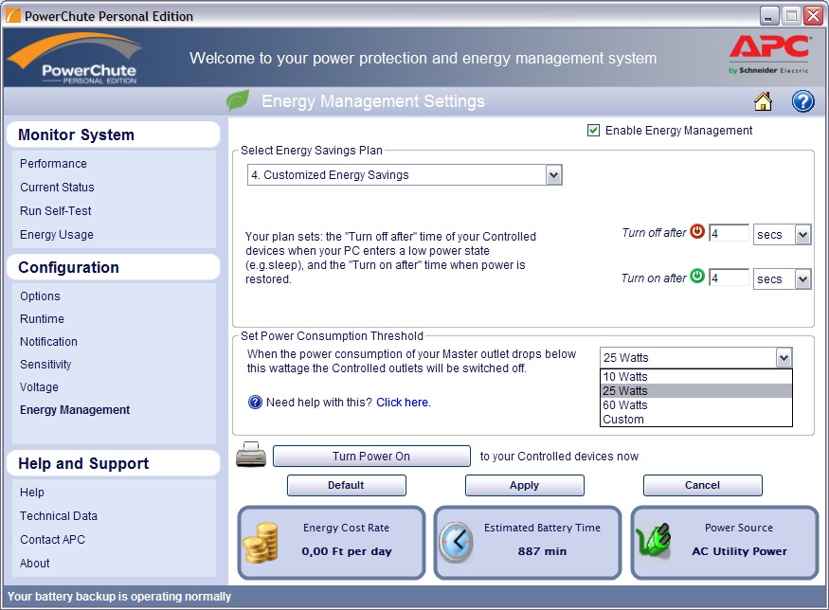Choose 60 Watts from the list

(x=696, y=404)
